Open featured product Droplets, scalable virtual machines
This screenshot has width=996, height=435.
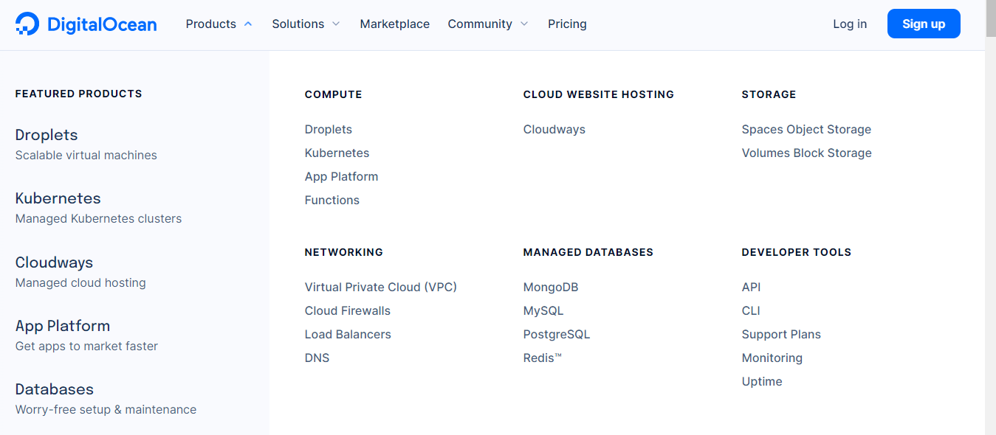[x=86, y=145]
